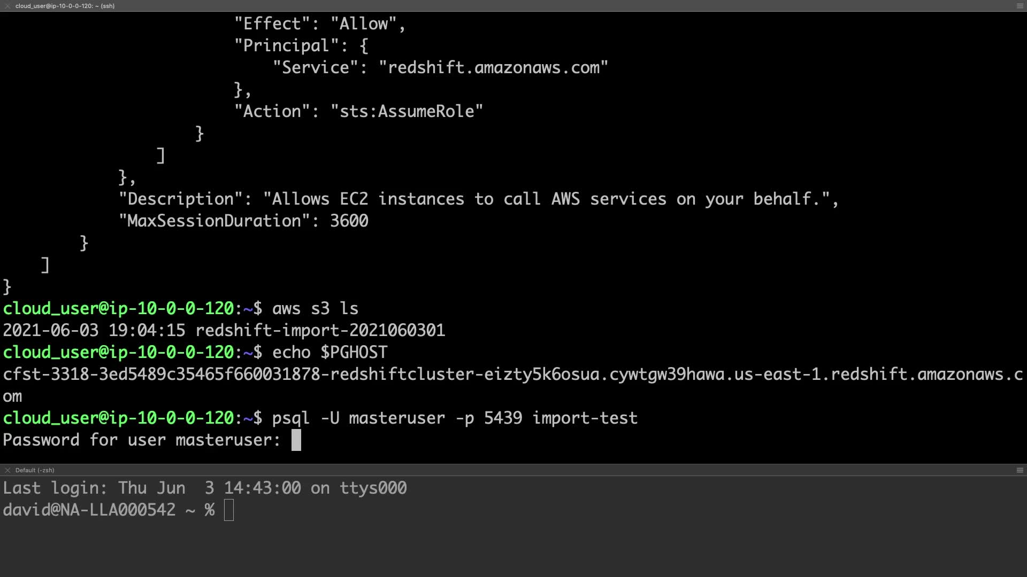The image size is (1027, 577).
Task: Close the cloud_user ssh pane
Action: coord(7,6)
